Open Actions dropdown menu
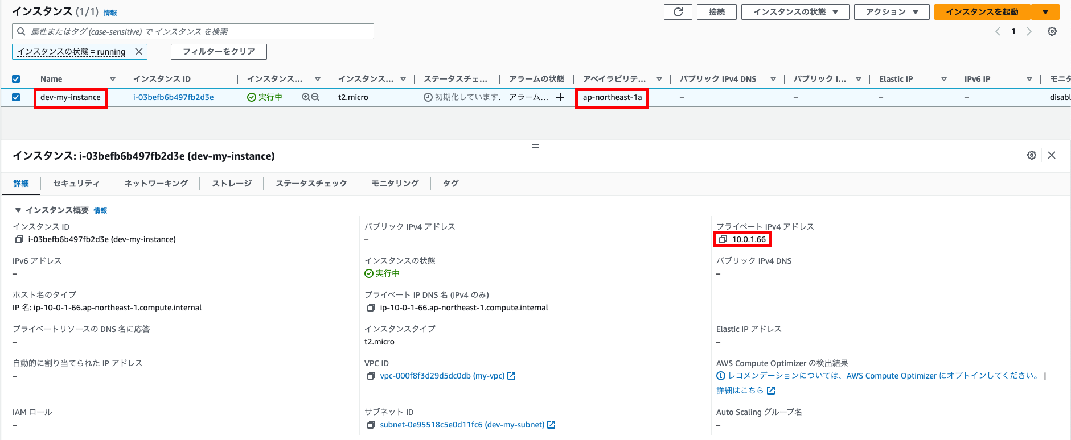The image size is (1071, 440). click(892, 12)
